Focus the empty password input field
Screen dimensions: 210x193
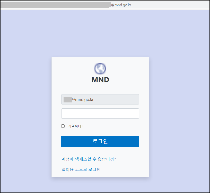(x=100, y=114)
